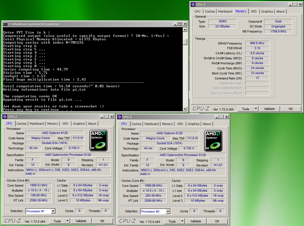The height and width of the screenshot is (226, 304).
Task: Click the FSB:DRAM 3:10 value
Action: pos(257,48)
